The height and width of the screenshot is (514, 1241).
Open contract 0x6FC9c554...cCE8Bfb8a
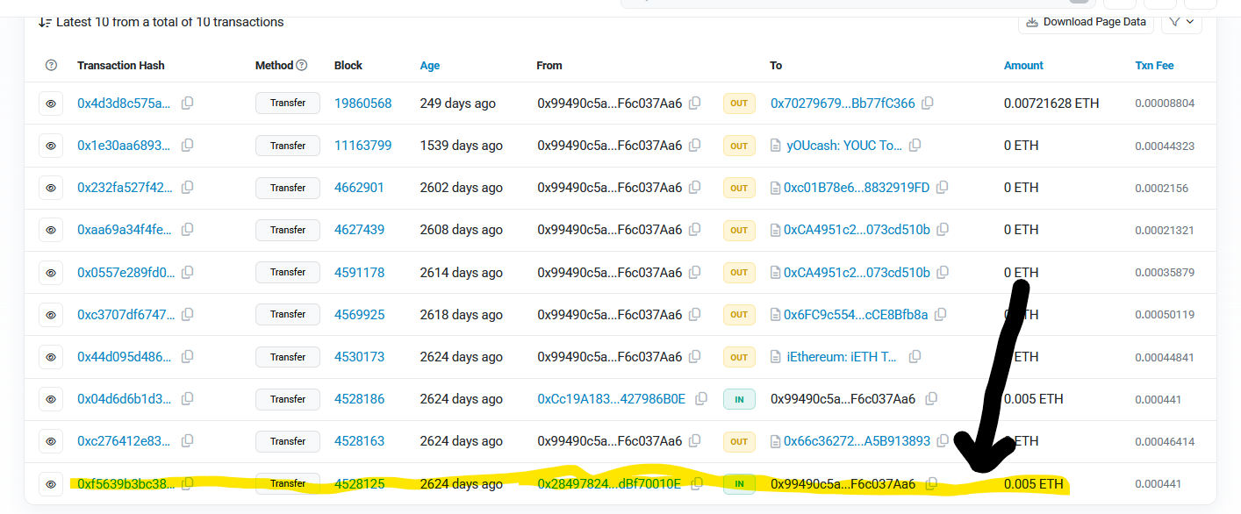pyautogui.click(x=856, y=314)
